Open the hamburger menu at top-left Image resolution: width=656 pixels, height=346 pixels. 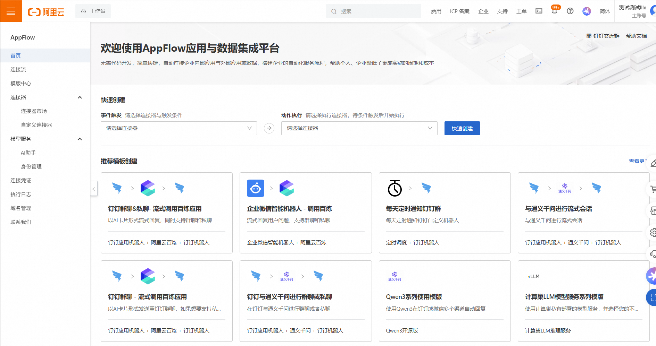pyautogui.click(x=11, y=11)
